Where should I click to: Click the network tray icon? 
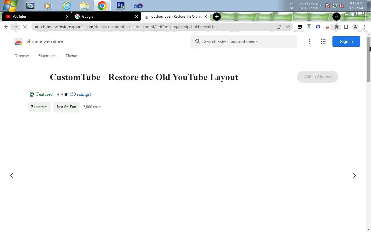click(334, 6)
